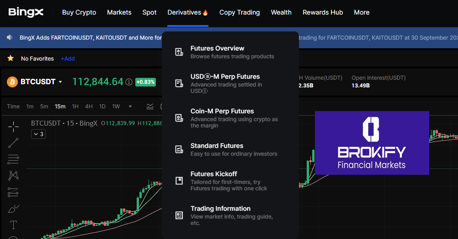This screenshot has width=458, height=239.
Task: Switch chart to 1H timeframe
Action: point(75,107)
